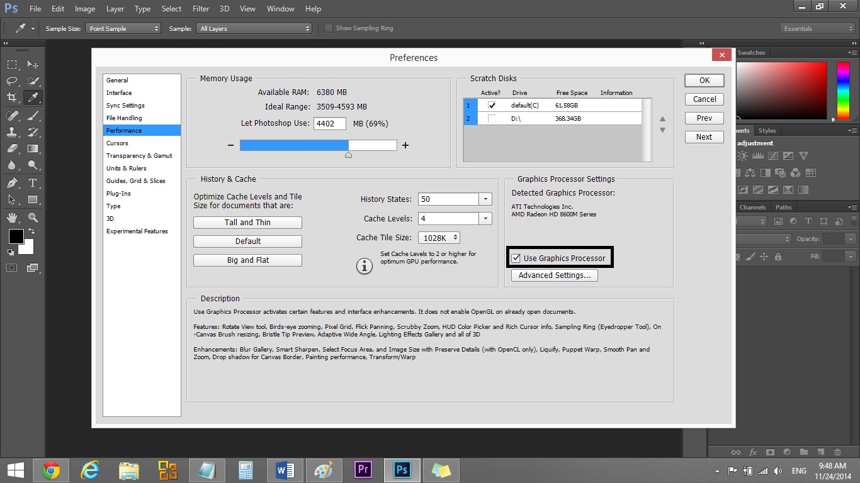
Task: Select the Type tool
Action: pyautogui.click(x=33, y=183)
